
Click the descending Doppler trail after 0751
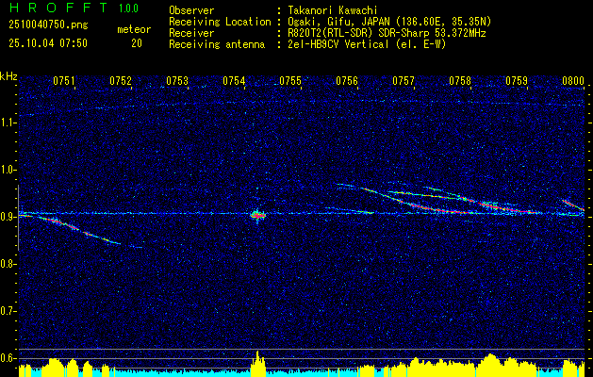[x=79, y=230]
